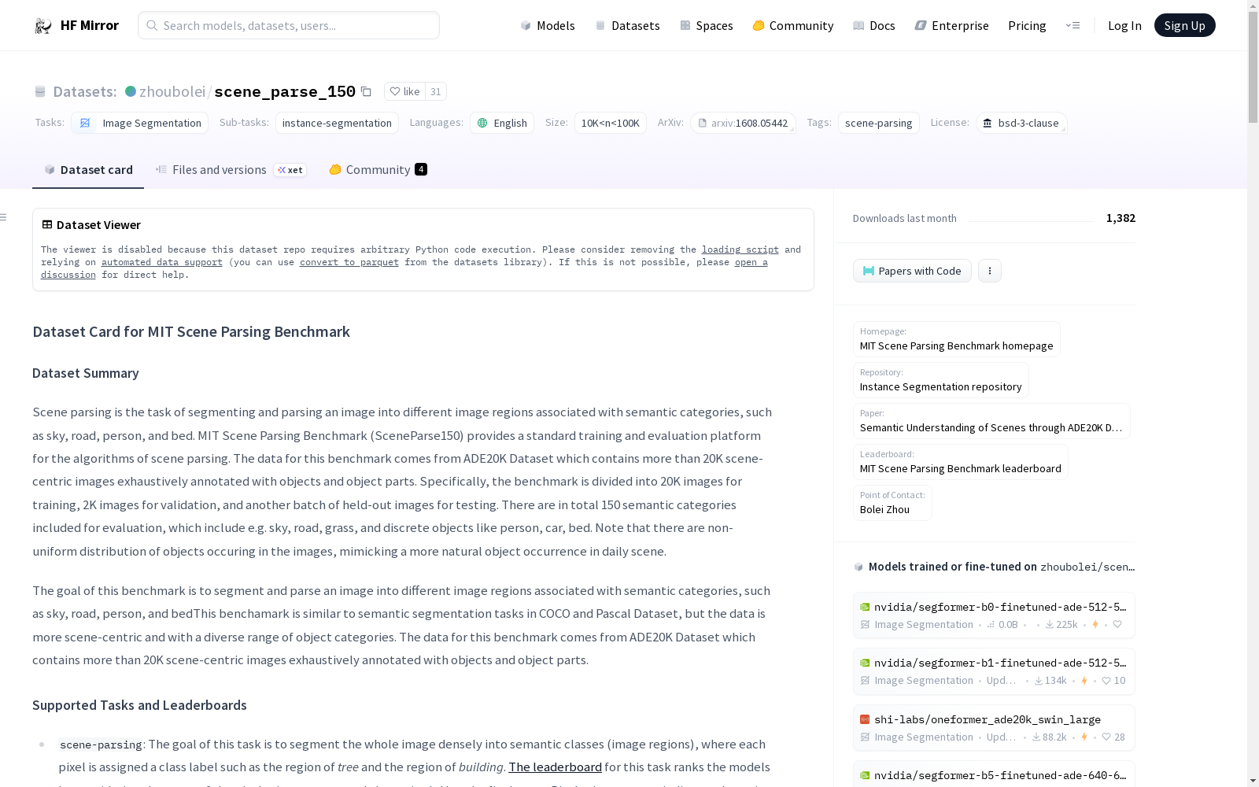The height and width of the screenshot is (787, 1259).
Task: Switch to Files and versions tab
Action: click(x=231, y=170)
